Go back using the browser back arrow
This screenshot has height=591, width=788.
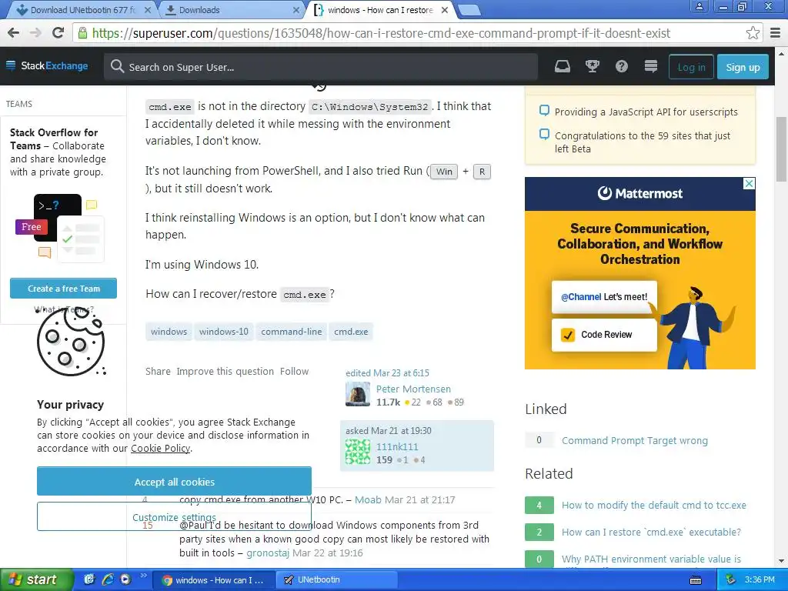pyautogui.click(x=14, y=33)
